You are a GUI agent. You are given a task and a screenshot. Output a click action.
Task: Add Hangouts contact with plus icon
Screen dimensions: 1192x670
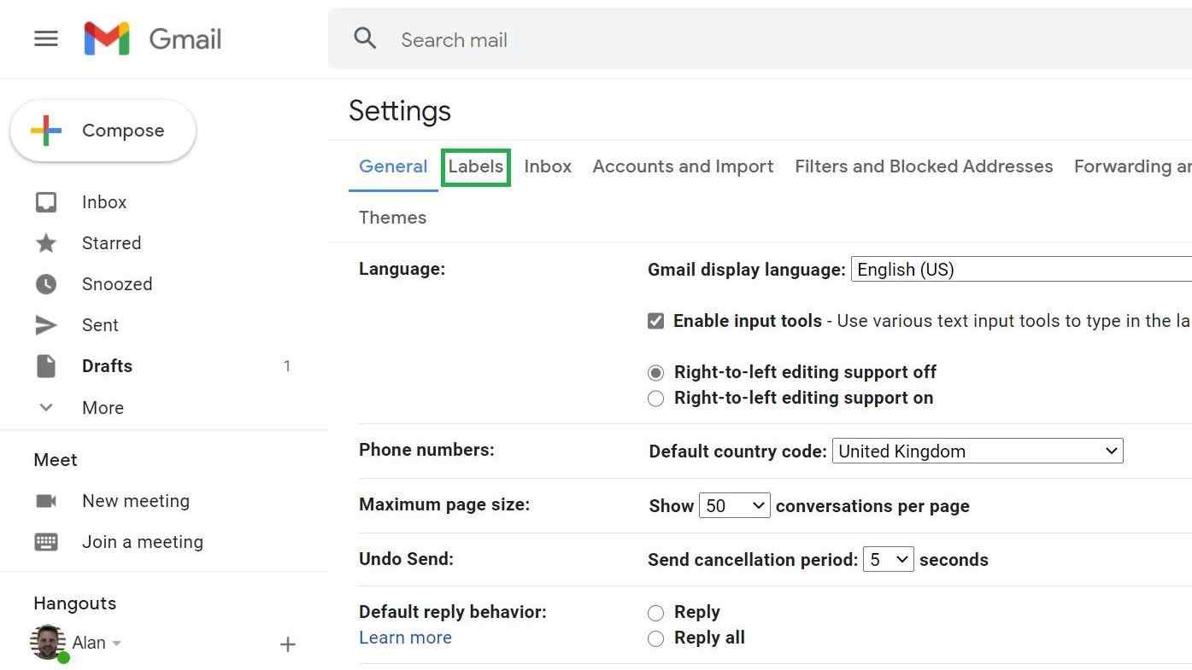[288, 644]
